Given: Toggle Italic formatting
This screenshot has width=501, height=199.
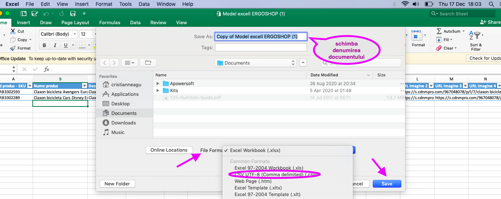Looking at the screenshot, I should click(x=55, y=45).
